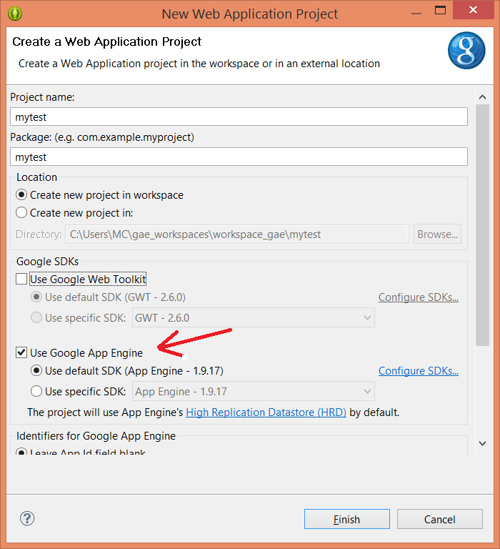Click the 'Identifiers for Google App Engine' heading
The height and width of the screenshot is (549, 500).
pos(96,436)
